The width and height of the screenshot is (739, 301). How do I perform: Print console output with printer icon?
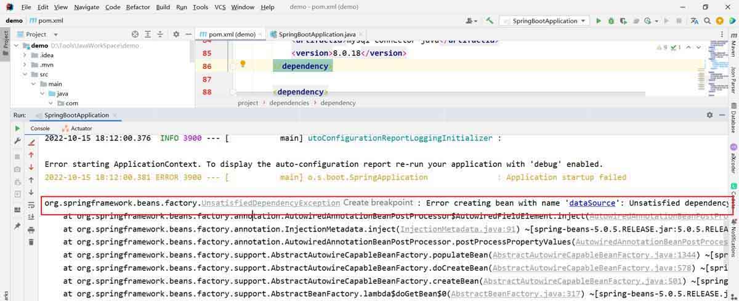[31, 229]
